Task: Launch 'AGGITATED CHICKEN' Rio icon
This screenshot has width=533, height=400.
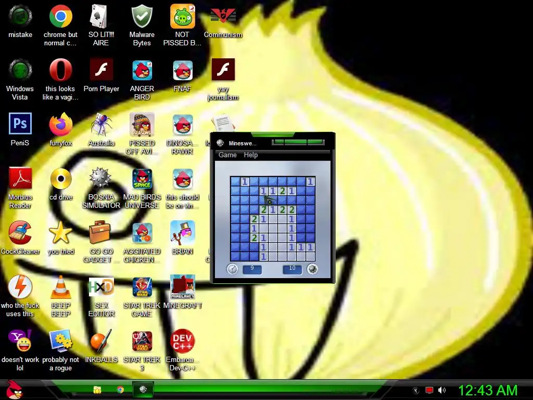Action: point(142,233)
